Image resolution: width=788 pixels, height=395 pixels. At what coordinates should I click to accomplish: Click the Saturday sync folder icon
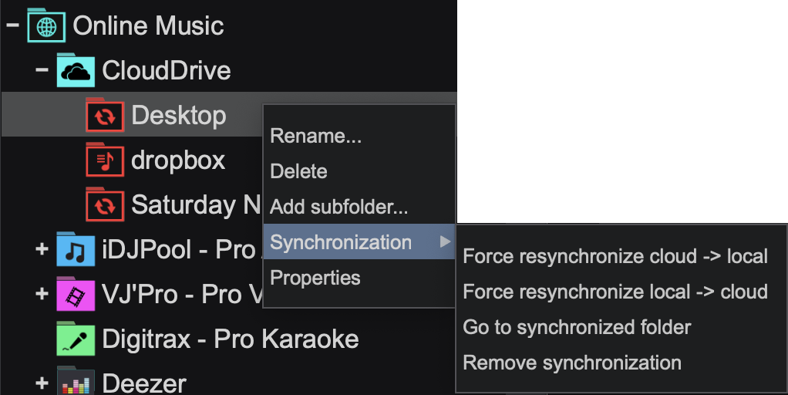coord(105,205)
